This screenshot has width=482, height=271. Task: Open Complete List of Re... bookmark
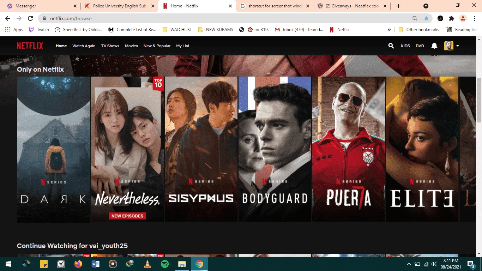coord(132,30)
